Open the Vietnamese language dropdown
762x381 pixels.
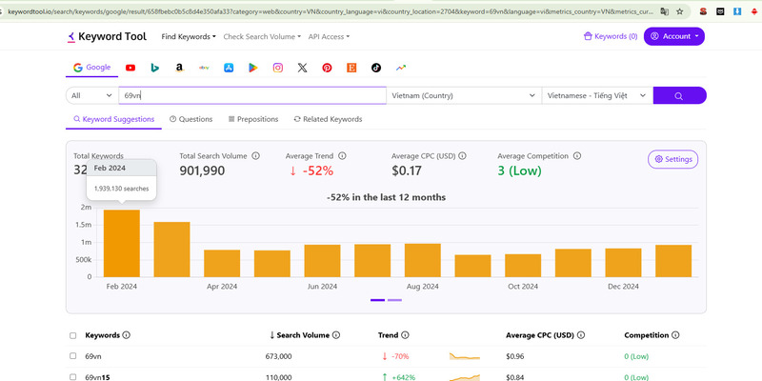tap(596, 96)
